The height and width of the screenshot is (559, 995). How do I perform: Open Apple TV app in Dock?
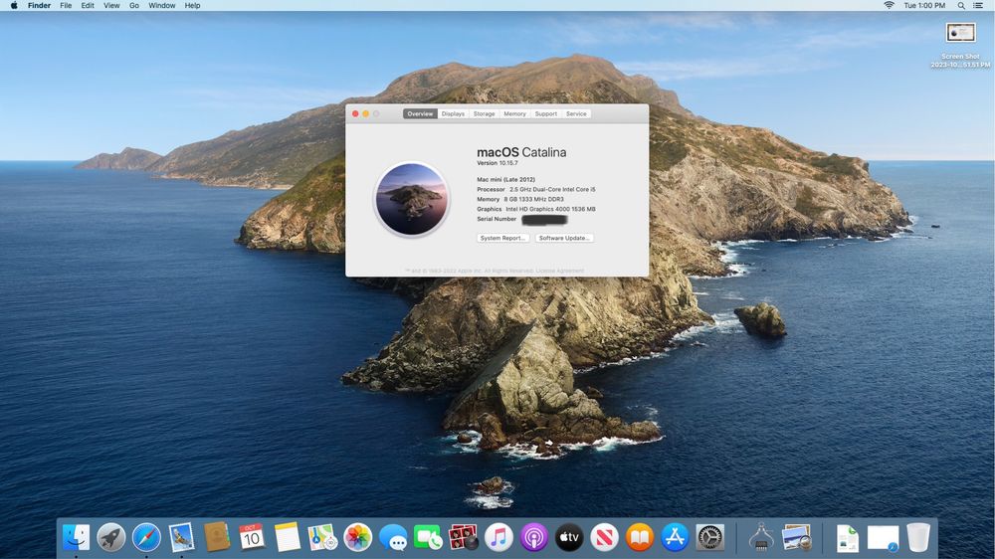point(569,537)
